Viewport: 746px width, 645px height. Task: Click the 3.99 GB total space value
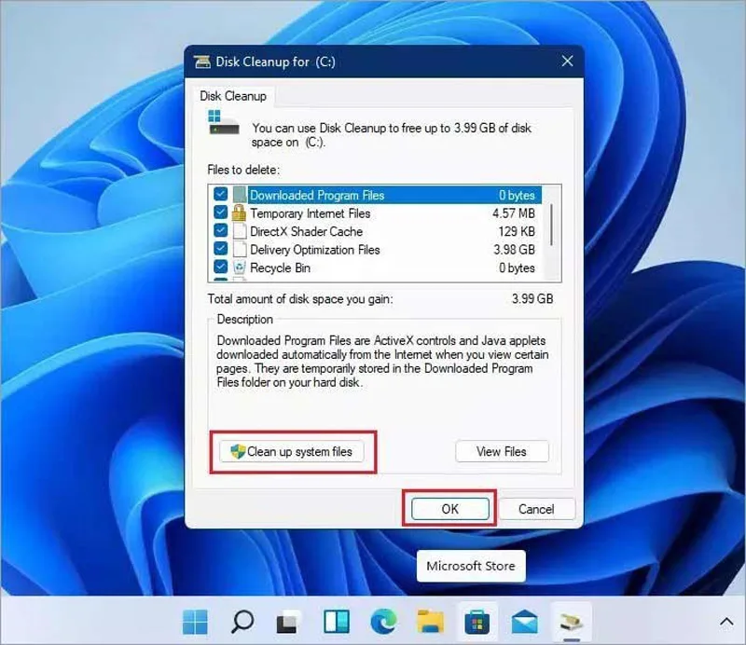pos(532,298)
